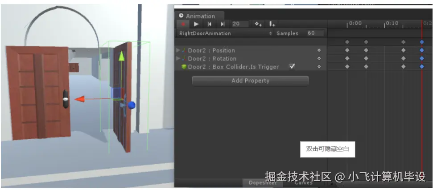Viewport: 433px width, 190px height.
Task: Select the left wooden door in scene
Action: click(x=38, y=92)
